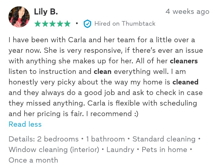218x168 pixels.
Task: Click the bold word "cleaners"
Action: (x=184, y=61)
